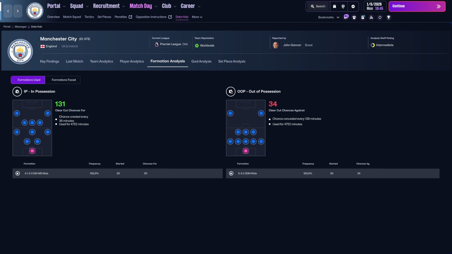Expand the Squad menu chevron
Viewport: 452px width, 254px height.
click(87, 6)
